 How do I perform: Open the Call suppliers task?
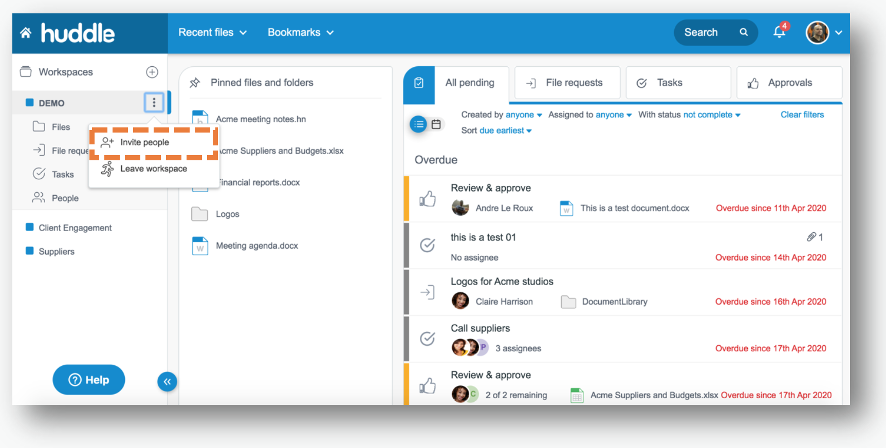(x=481, y=328)
